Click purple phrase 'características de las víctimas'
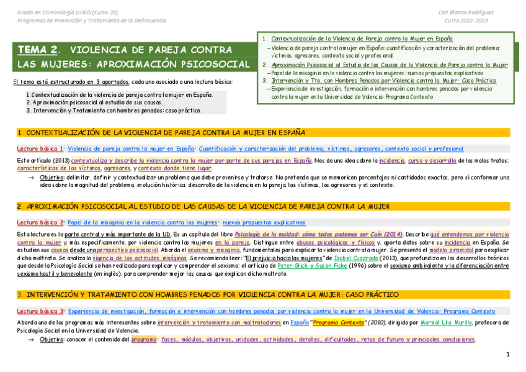The width and height of the screenshot is (526, 372). coord(59,168)
